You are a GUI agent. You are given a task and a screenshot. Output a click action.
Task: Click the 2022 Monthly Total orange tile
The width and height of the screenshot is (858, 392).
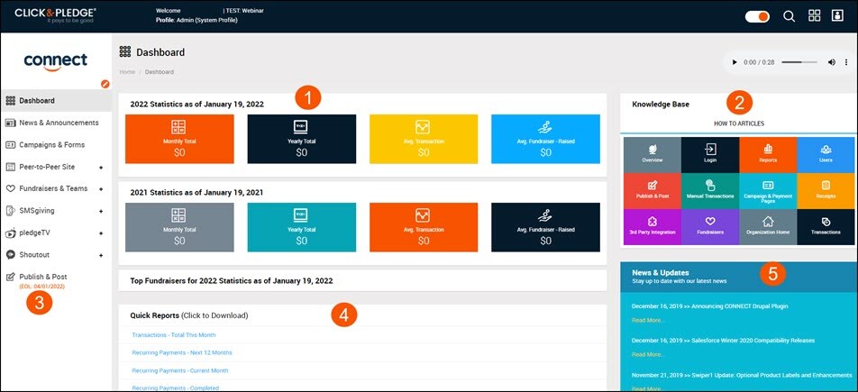point(179,139)
